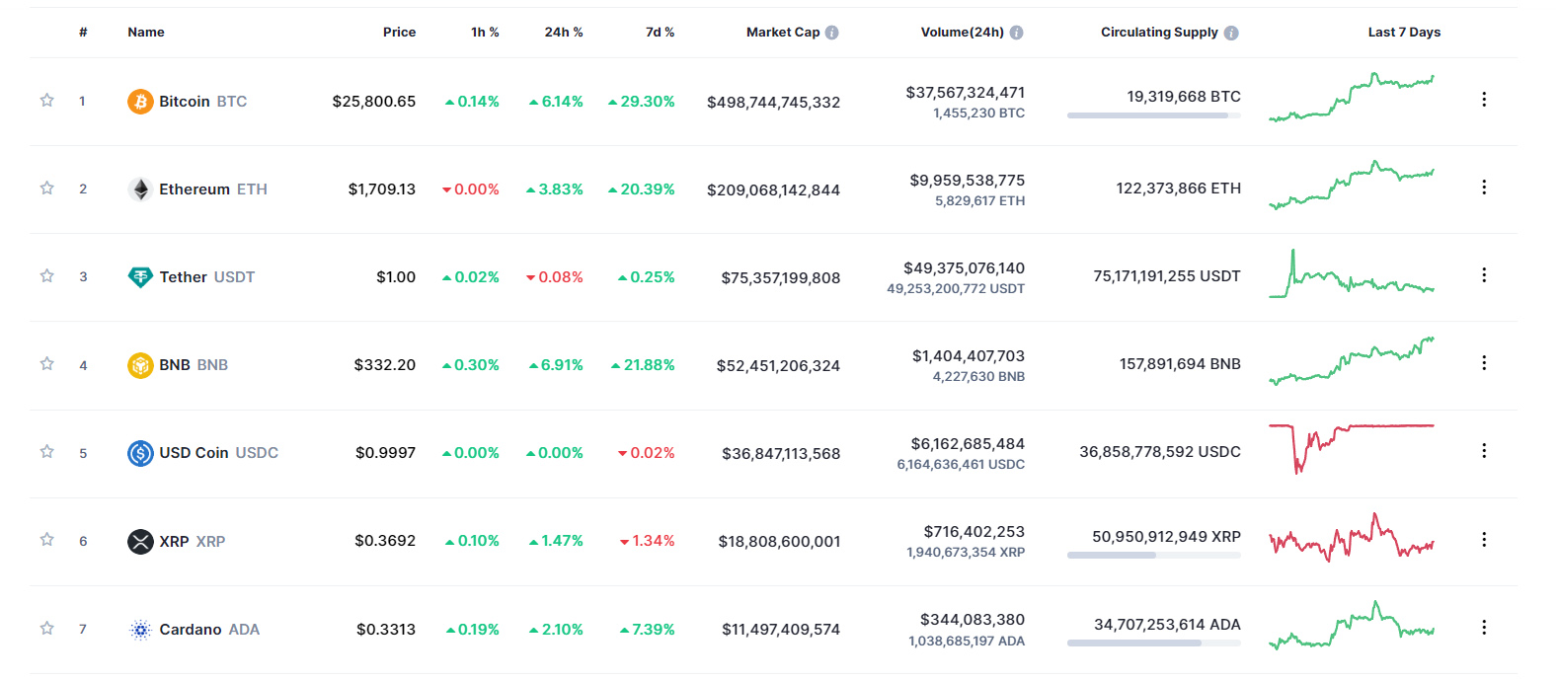The image size is (1558, 681).
Task: View Cardano's 7-day sparkline chart
Action: coord(1352,626)
